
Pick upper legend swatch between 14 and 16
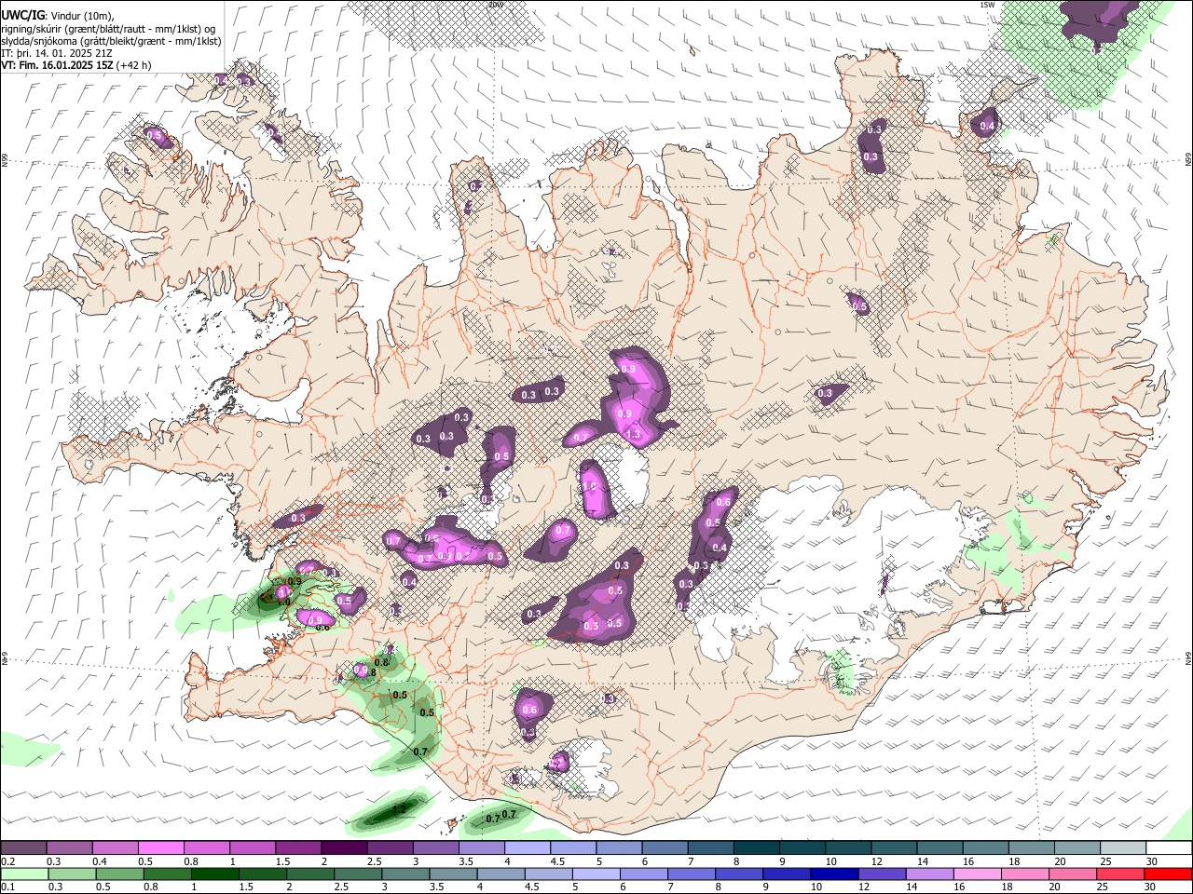(940, 848)
